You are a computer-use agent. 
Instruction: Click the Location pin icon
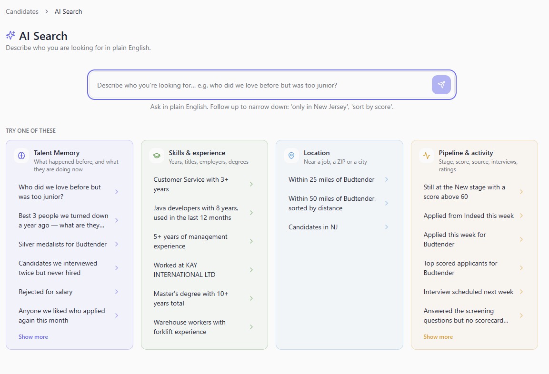[x=291, y=156]
